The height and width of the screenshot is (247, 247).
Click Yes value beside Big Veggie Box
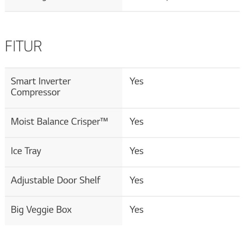pyautogui.click(x=136, y=210)
